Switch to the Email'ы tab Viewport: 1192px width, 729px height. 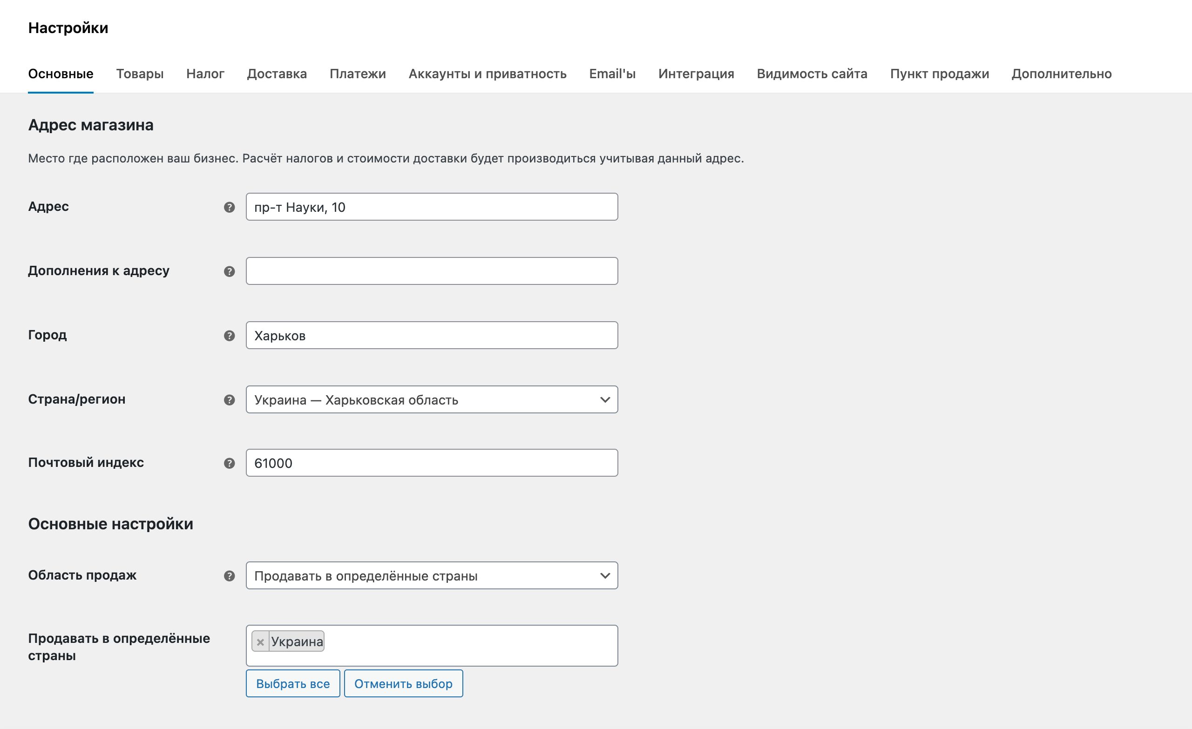click(x=612, y=74)
